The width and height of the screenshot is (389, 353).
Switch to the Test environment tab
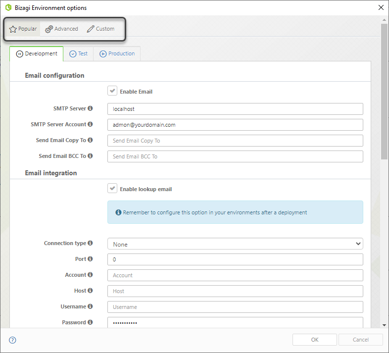coord(78,53)
